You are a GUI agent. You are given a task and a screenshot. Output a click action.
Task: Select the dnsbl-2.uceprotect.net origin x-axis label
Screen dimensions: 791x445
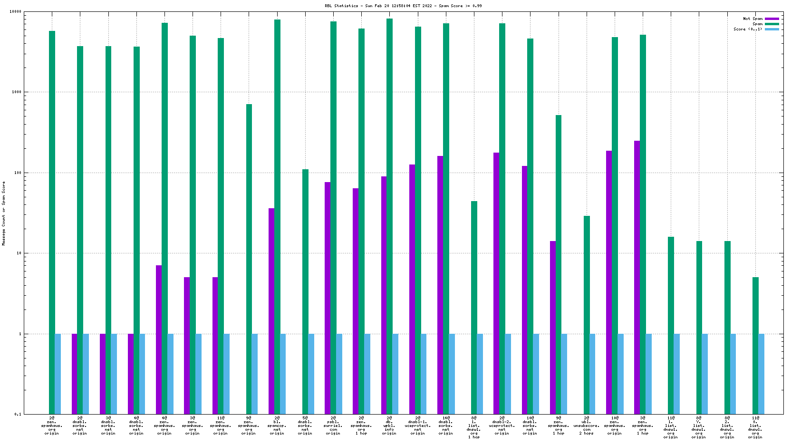(502, 426)
